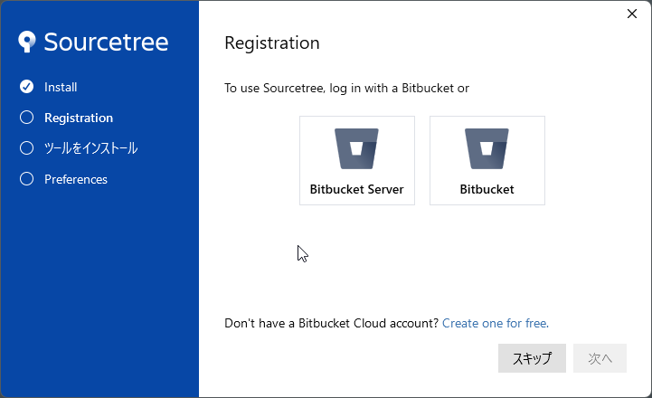
Task: Click the Preferences step circle indicator
Action: pos(26,179)
